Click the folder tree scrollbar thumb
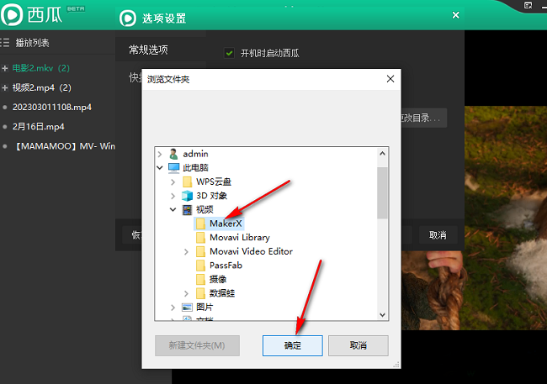The height and width of the screenshot is (384, 547). pyautogui.click(x=382, y=192)
